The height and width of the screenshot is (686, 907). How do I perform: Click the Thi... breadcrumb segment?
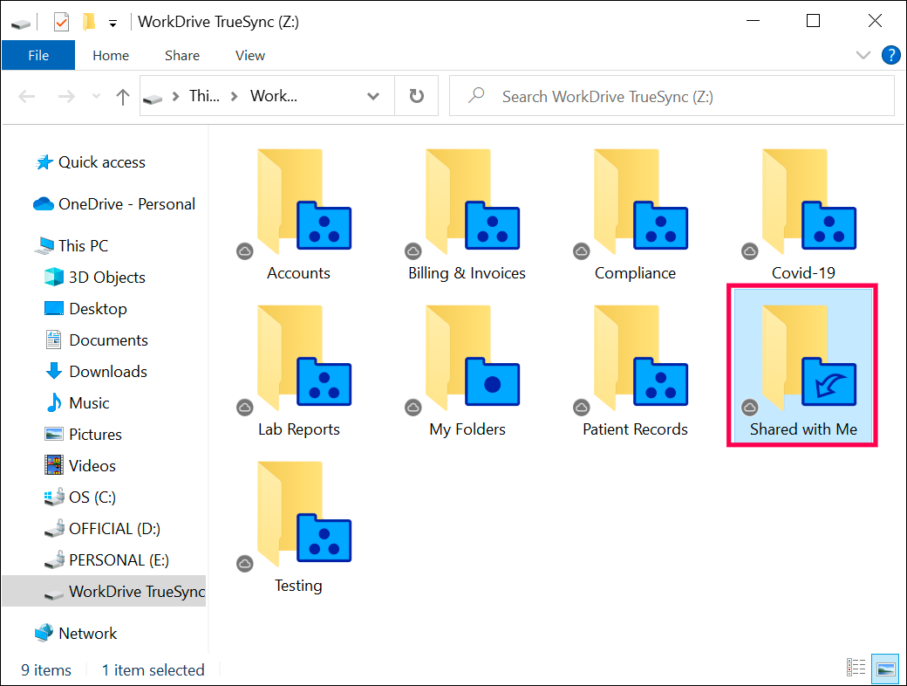[x=204, y=96]
